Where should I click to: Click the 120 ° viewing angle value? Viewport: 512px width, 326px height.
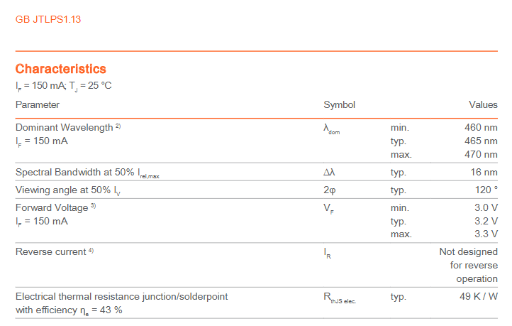pyautogui.click(x=486, y=190)
